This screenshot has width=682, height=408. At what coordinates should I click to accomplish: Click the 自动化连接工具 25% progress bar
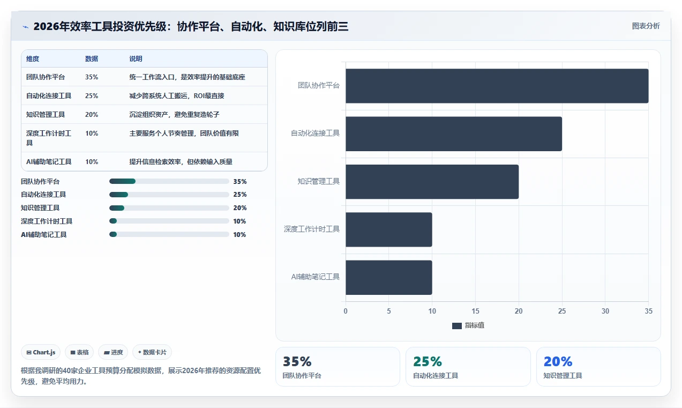(x=169, y=195)
